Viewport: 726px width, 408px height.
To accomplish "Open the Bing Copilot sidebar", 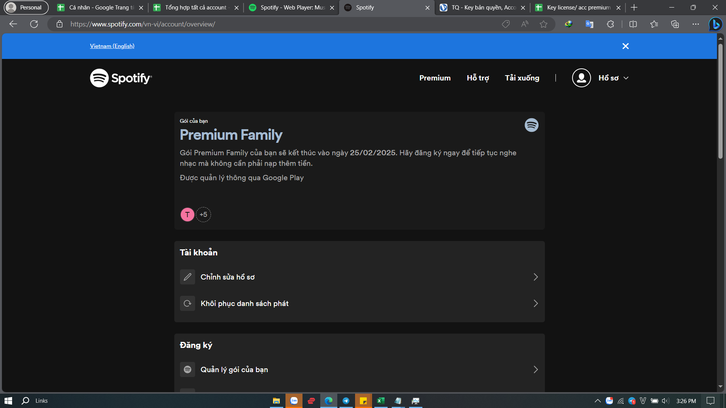I will click(x=715, y=24).
